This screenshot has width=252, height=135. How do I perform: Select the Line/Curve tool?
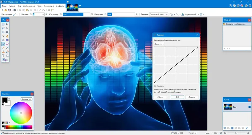tap(7, 56)
